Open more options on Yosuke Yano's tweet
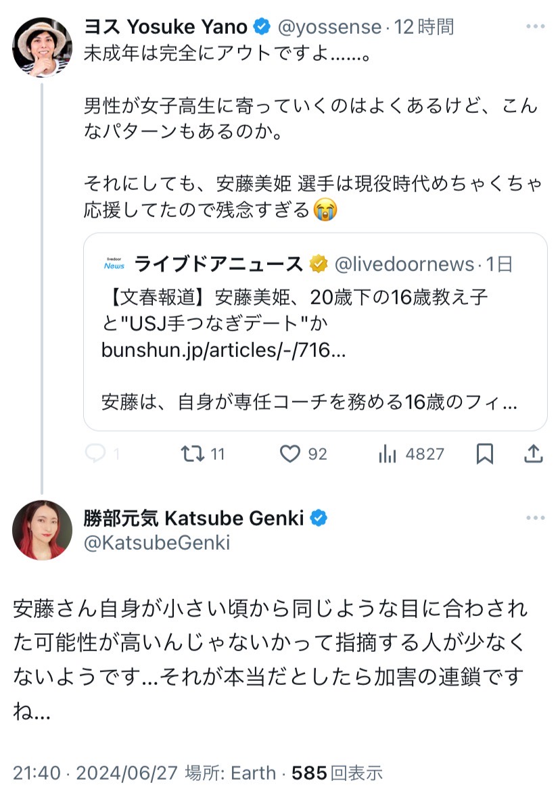Viewport: 560px width, 785px height. 535,27
